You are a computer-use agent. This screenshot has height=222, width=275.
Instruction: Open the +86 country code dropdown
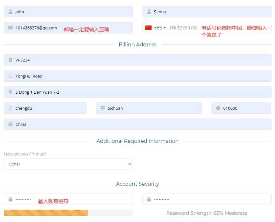pos(159,28)
